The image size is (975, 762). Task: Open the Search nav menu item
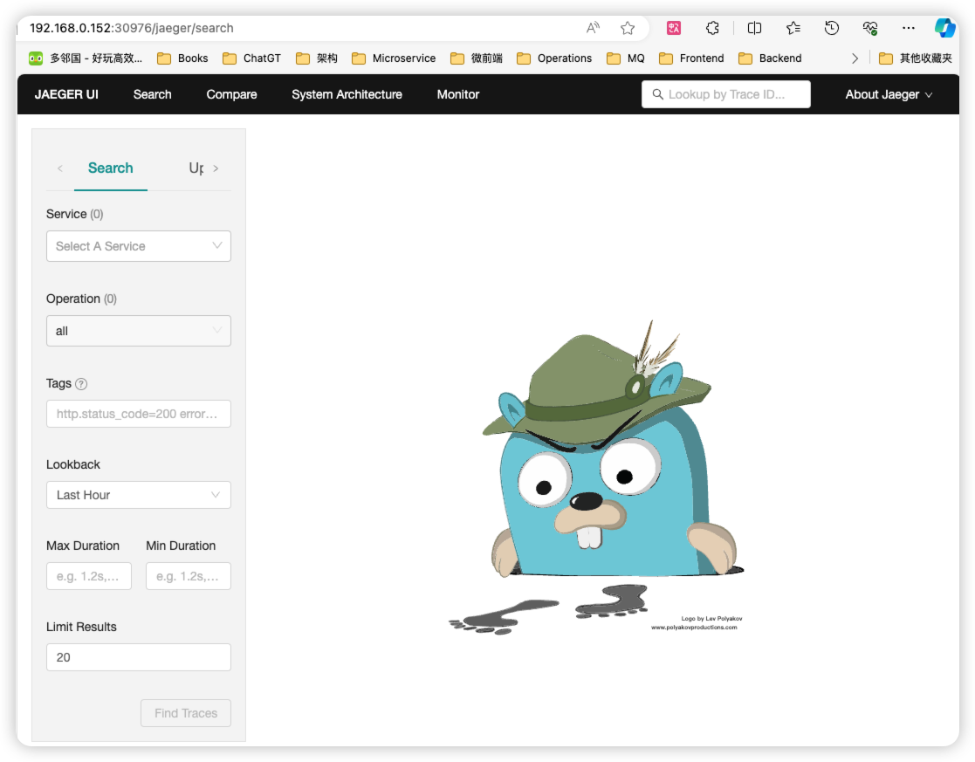coord(153,94)
